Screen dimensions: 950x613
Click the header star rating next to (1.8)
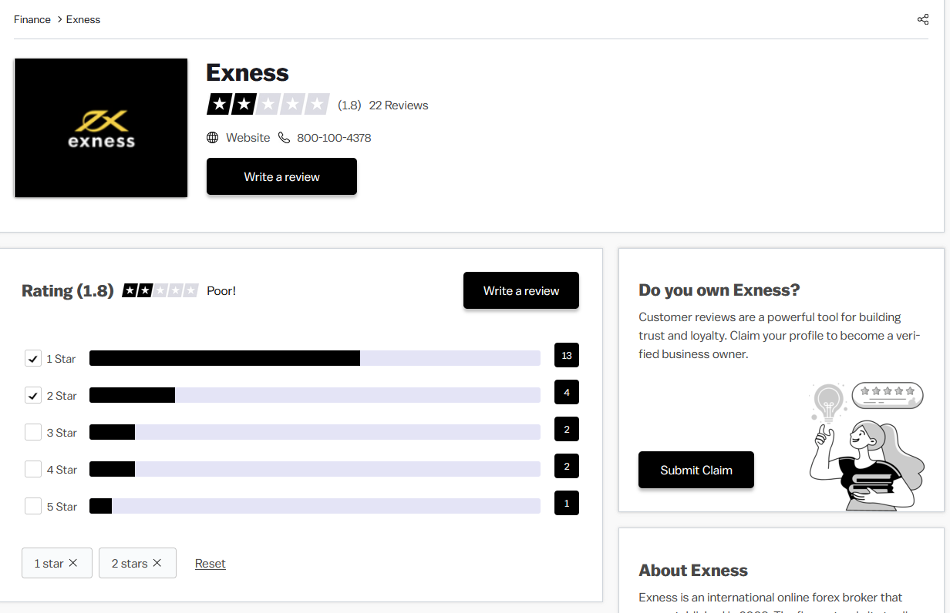268,105
